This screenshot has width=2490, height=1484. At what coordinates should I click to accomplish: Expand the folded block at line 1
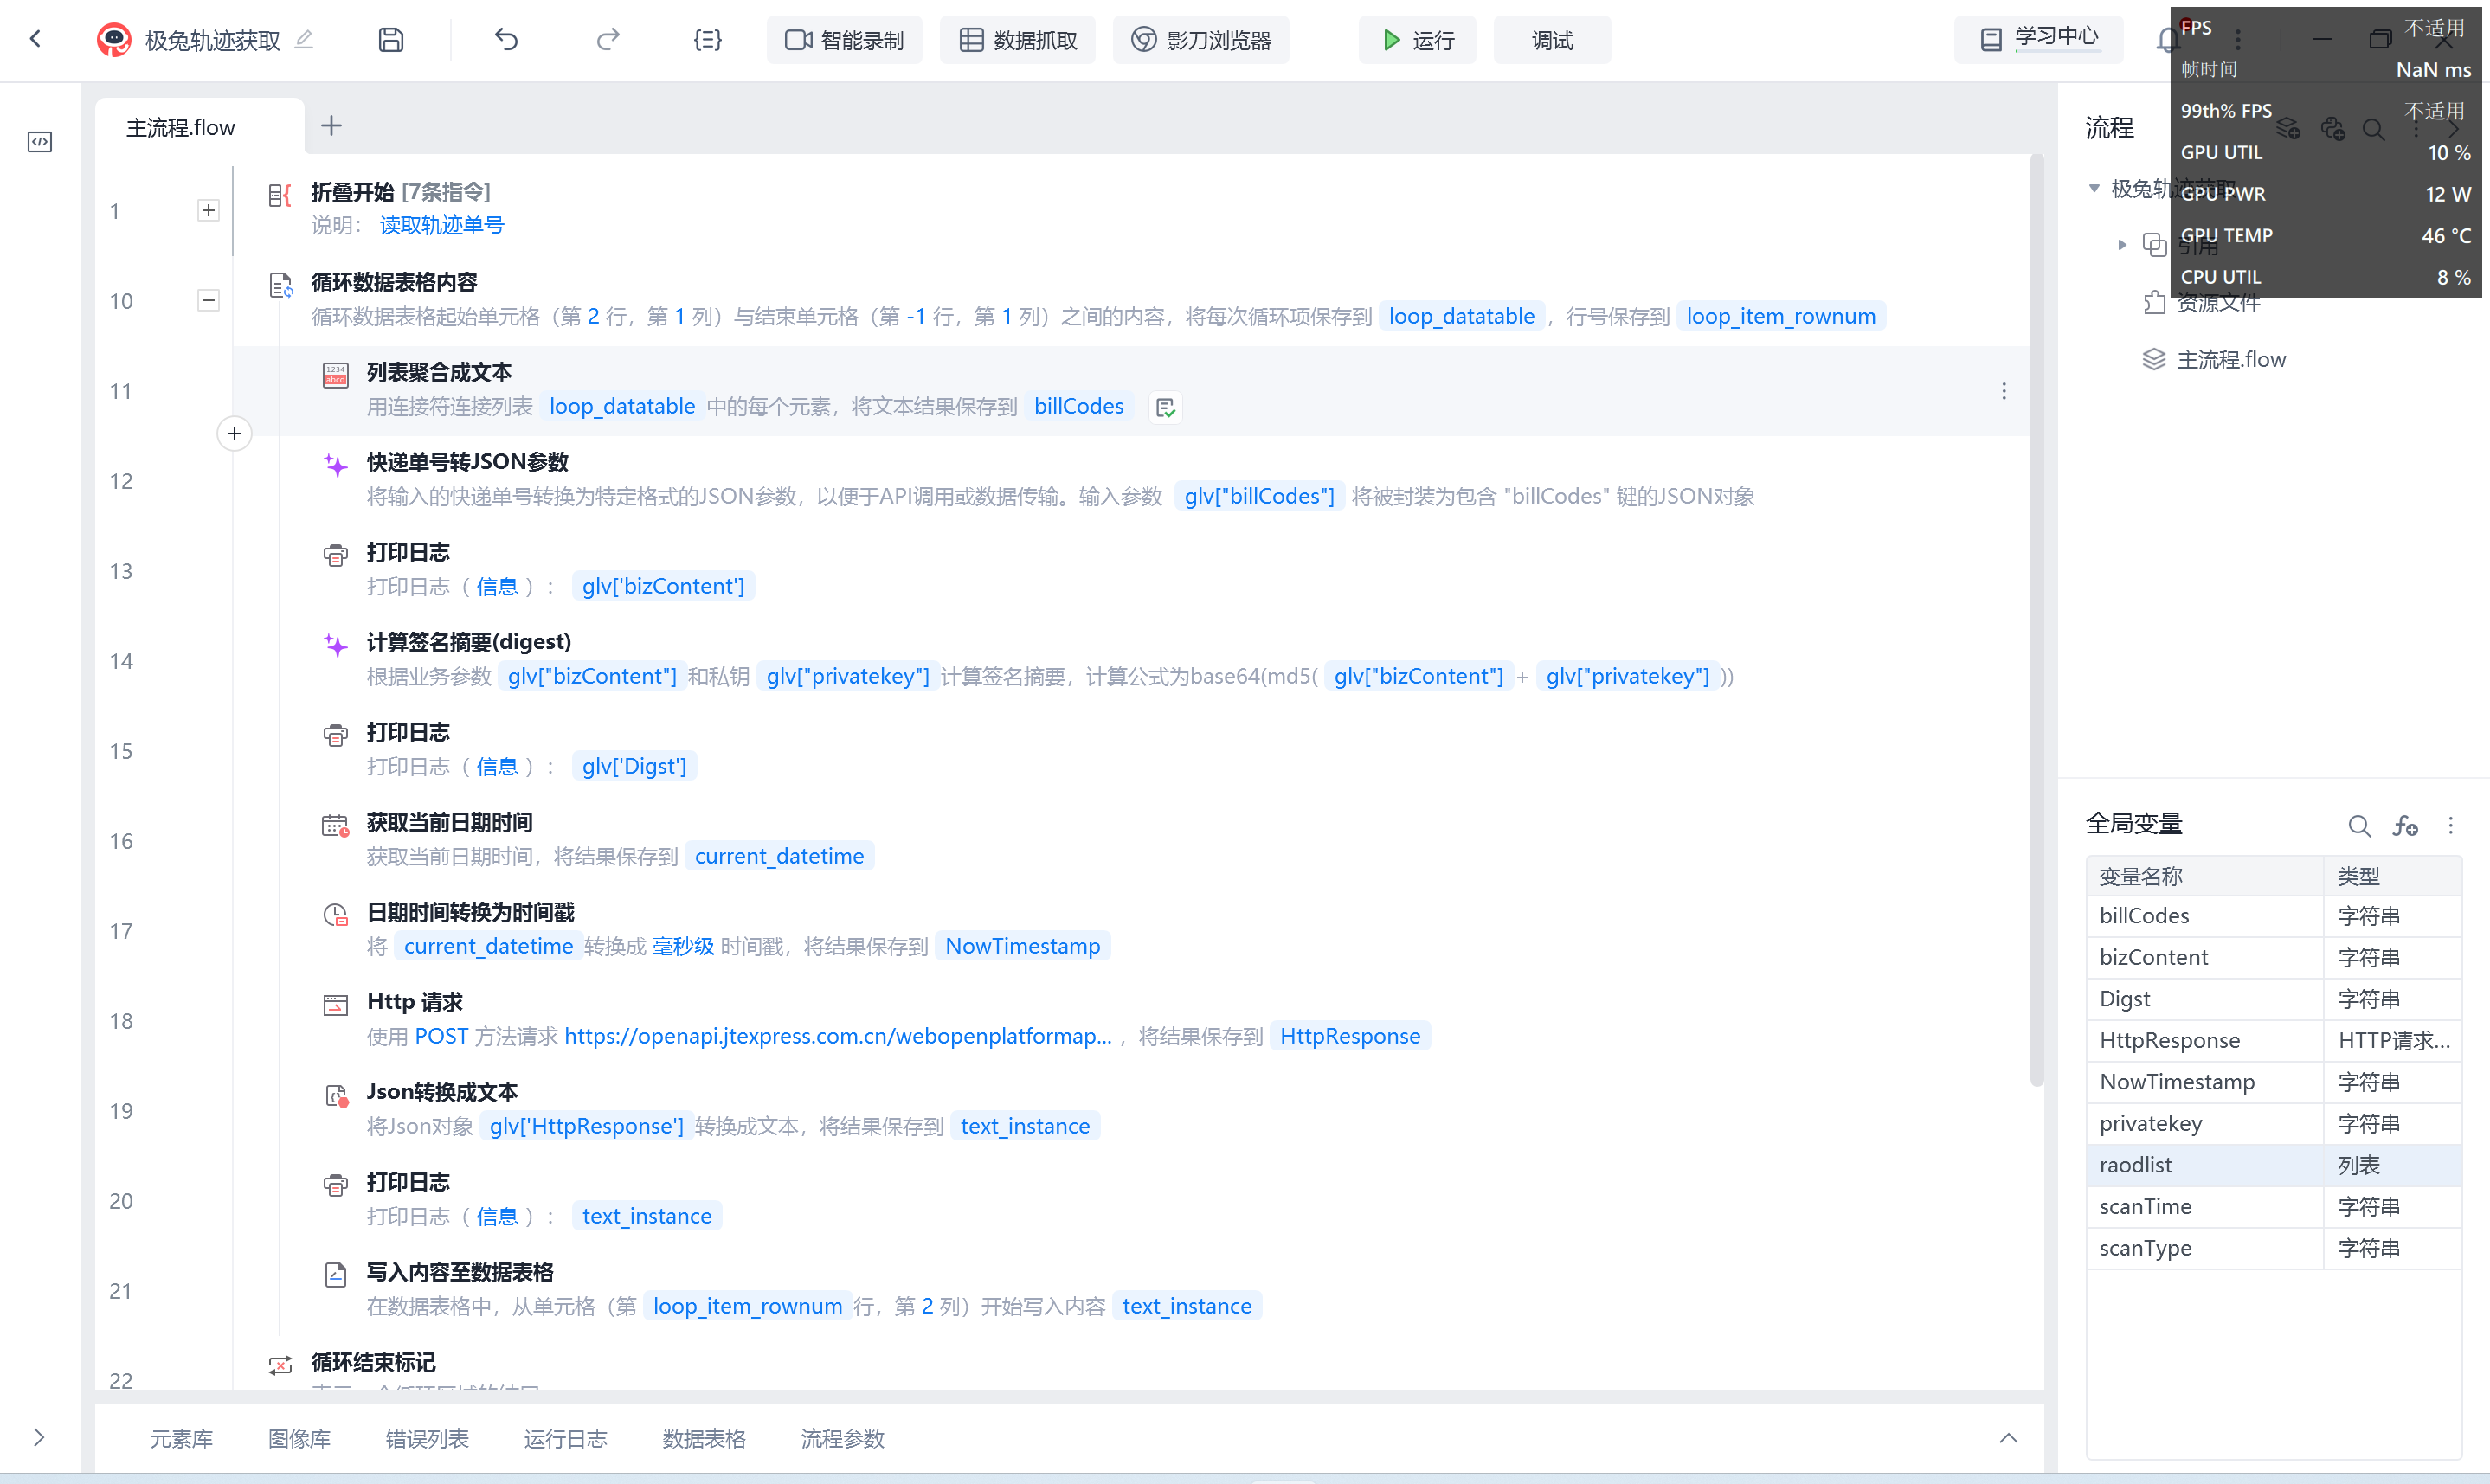[x=208, y=210]
